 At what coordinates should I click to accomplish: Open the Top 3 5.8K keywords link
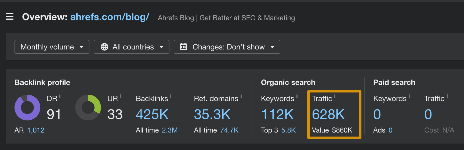(x=288, y=130)
